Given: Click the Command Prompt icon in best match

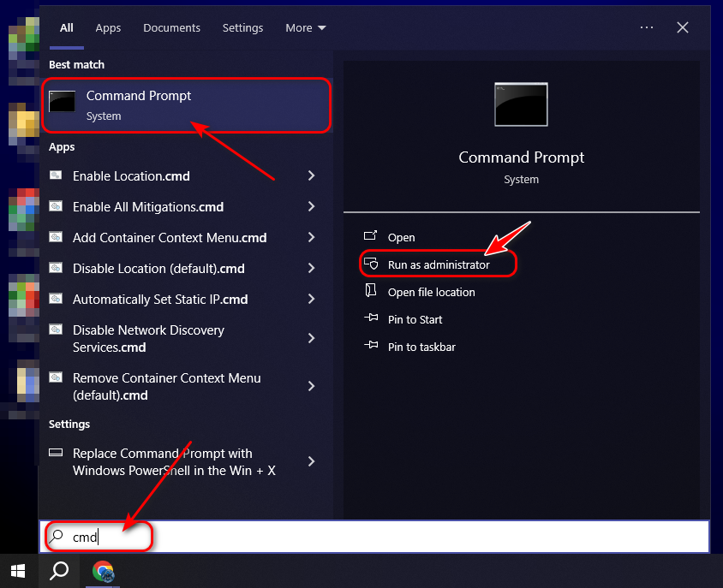Looking at the screenshot, I should [63, 101].
